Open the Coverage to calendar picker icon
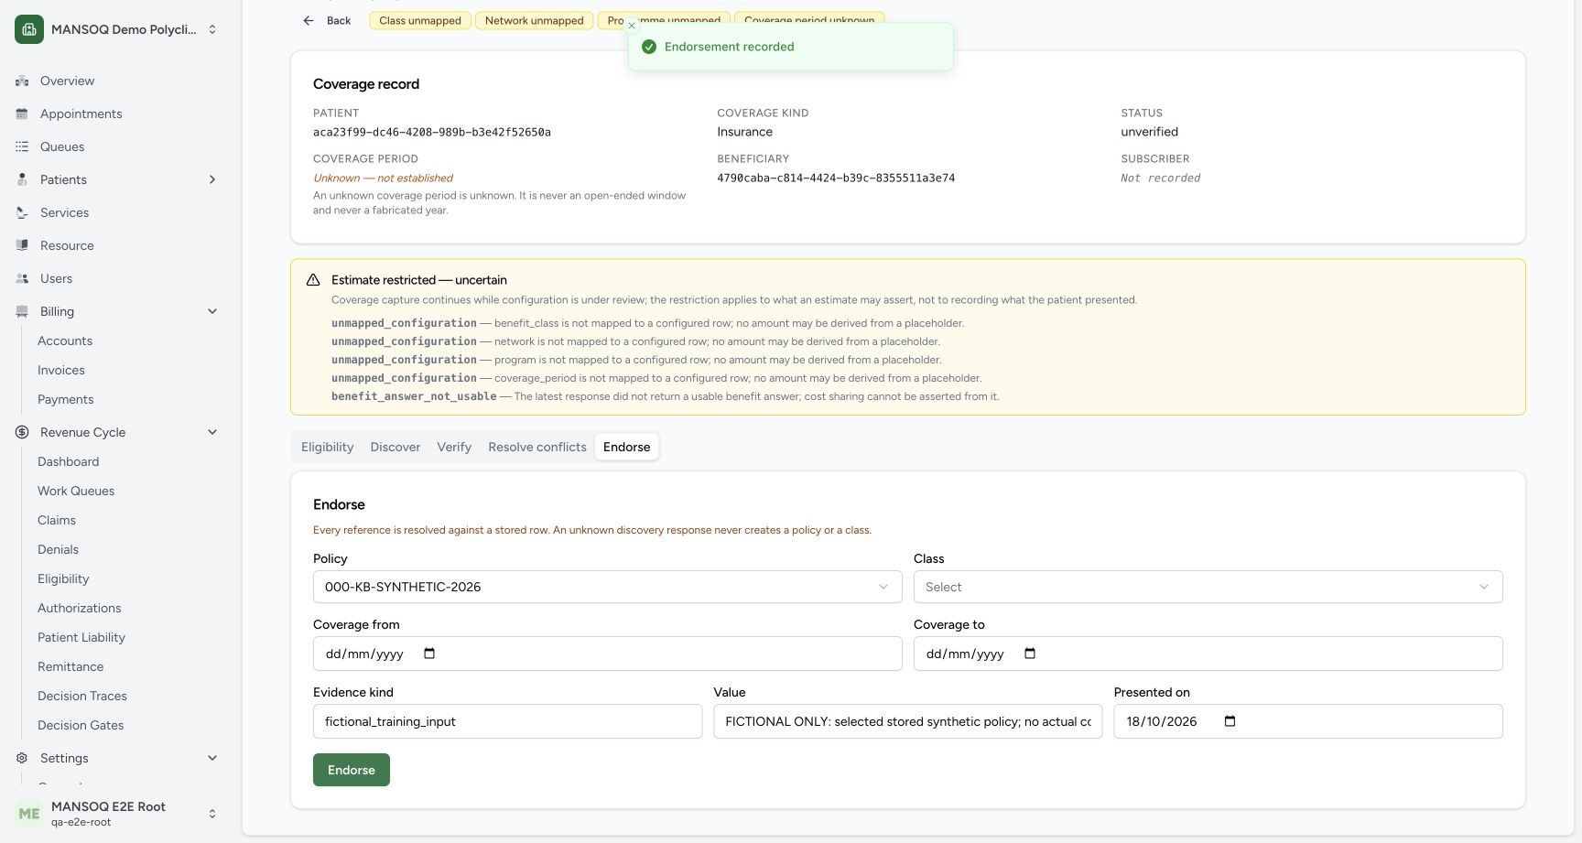 (1030, 654)
